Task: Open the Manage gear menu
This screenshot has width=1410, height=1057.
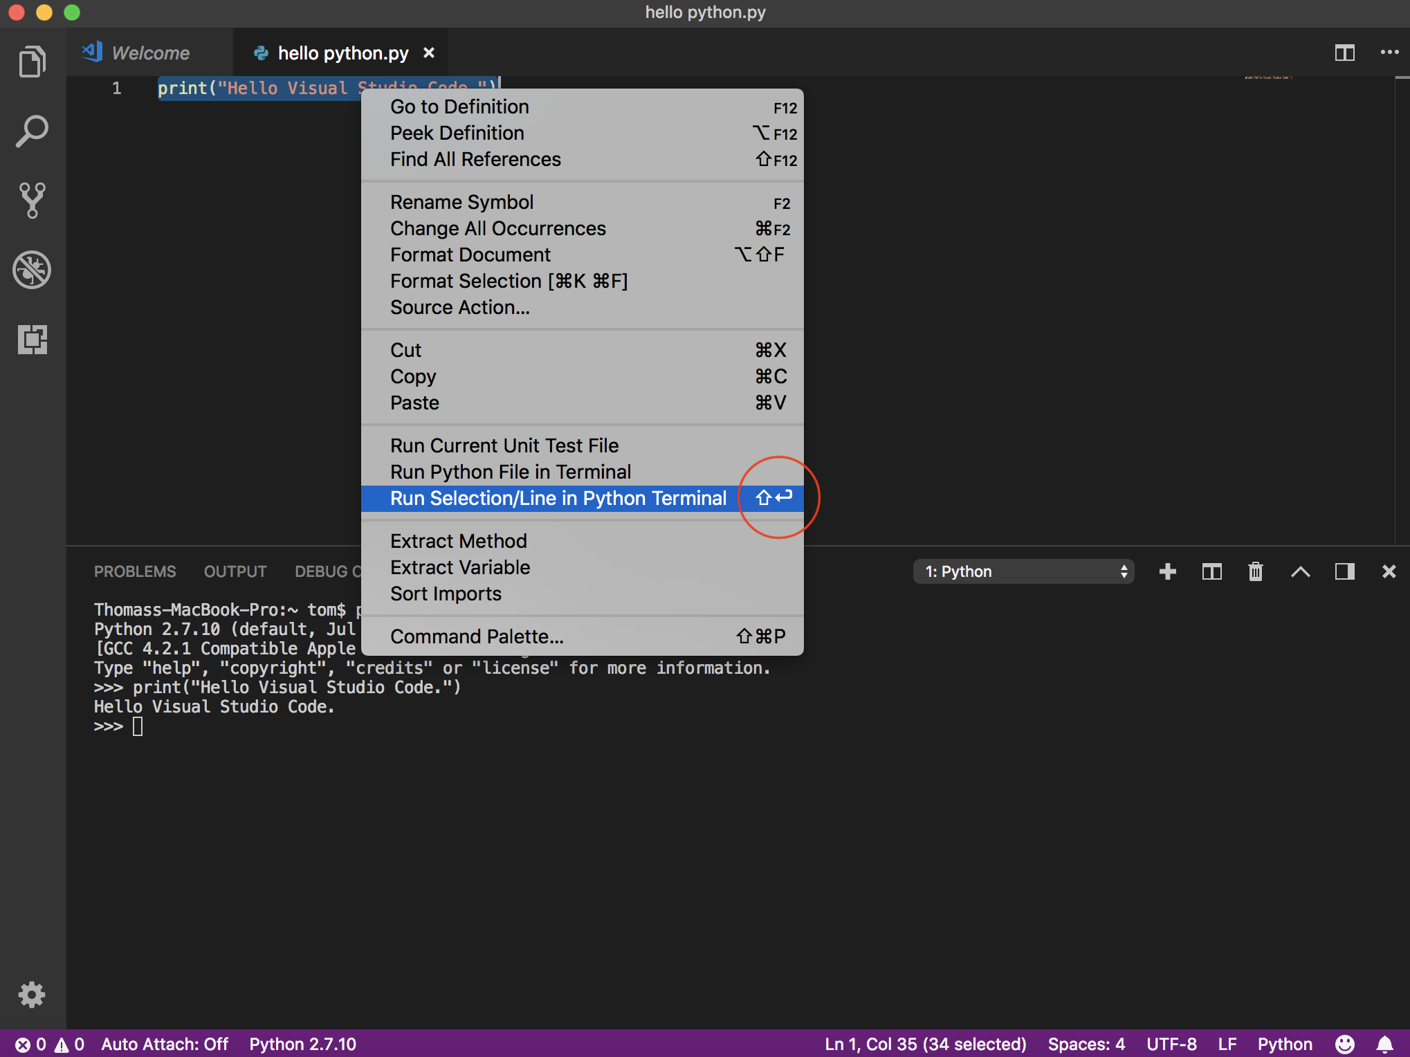Action: pos(32,995)
